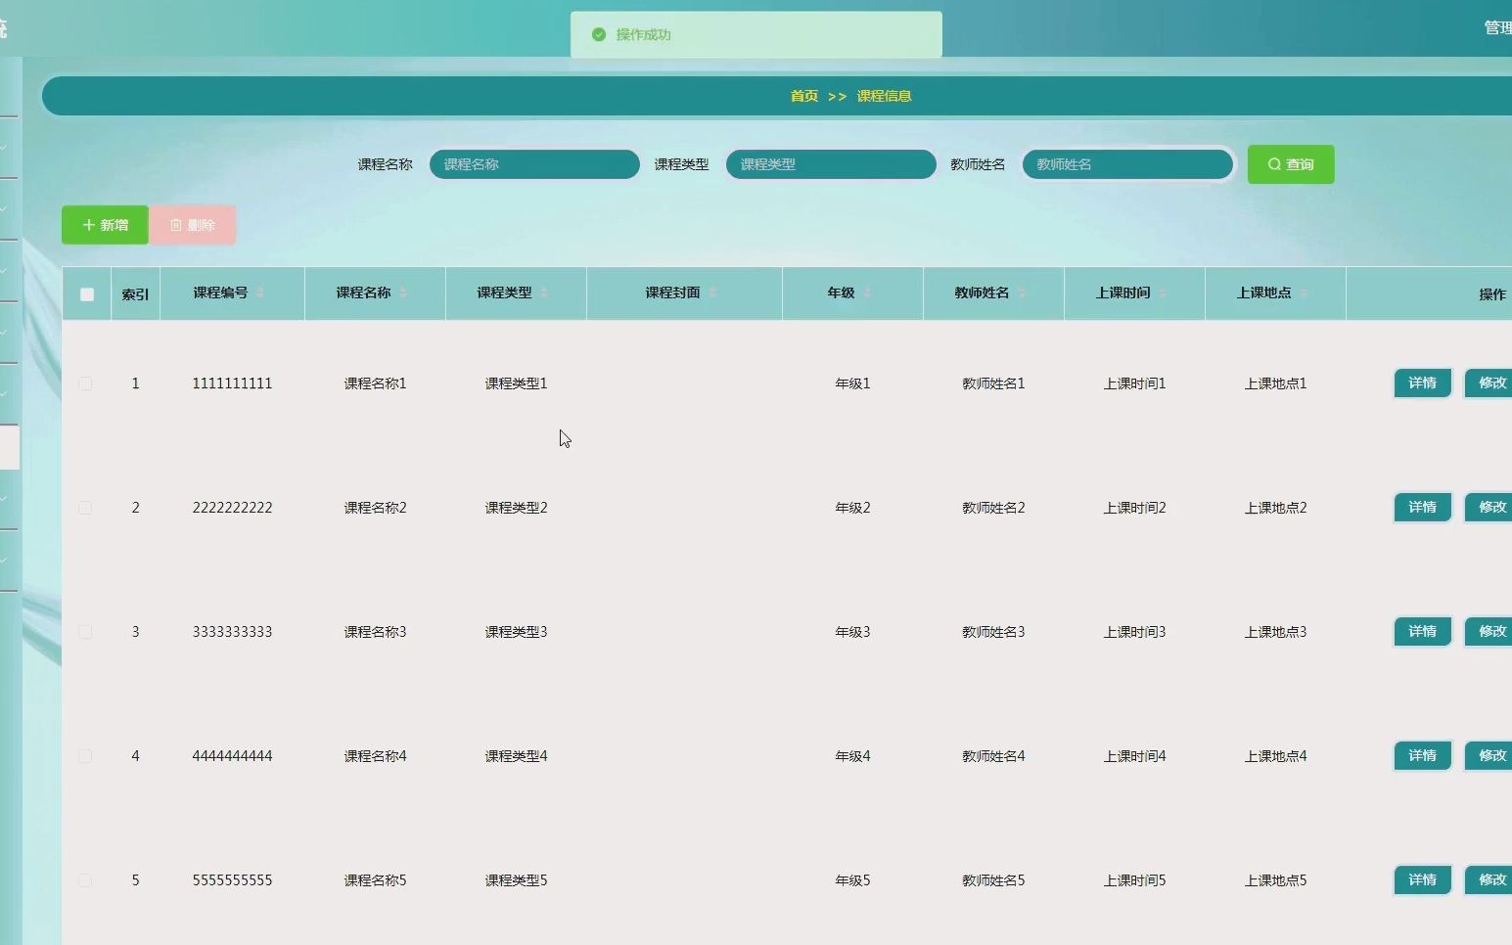Check the row 1 checkbox

[x=85, y=383]
